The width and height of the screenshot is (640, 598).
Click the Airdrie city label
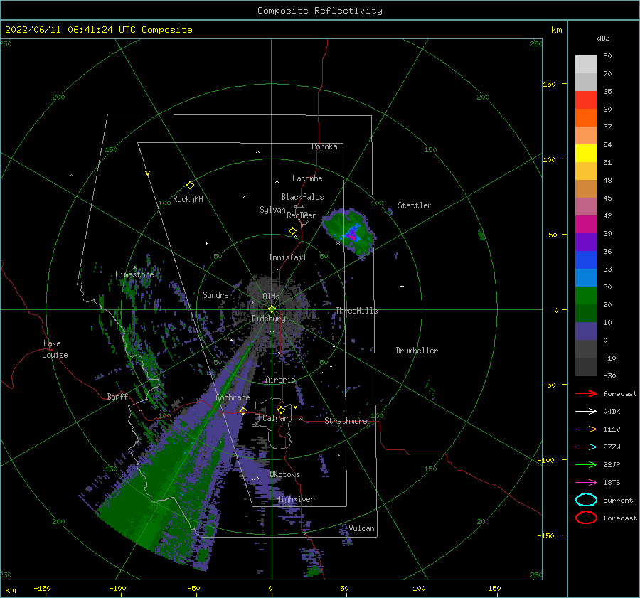coord(280,380)
